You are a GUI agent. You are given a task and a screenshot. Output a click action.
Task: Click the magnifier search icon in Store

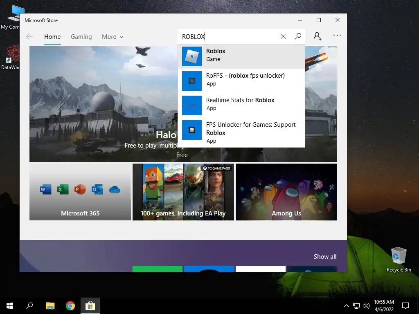click(298, 36)
